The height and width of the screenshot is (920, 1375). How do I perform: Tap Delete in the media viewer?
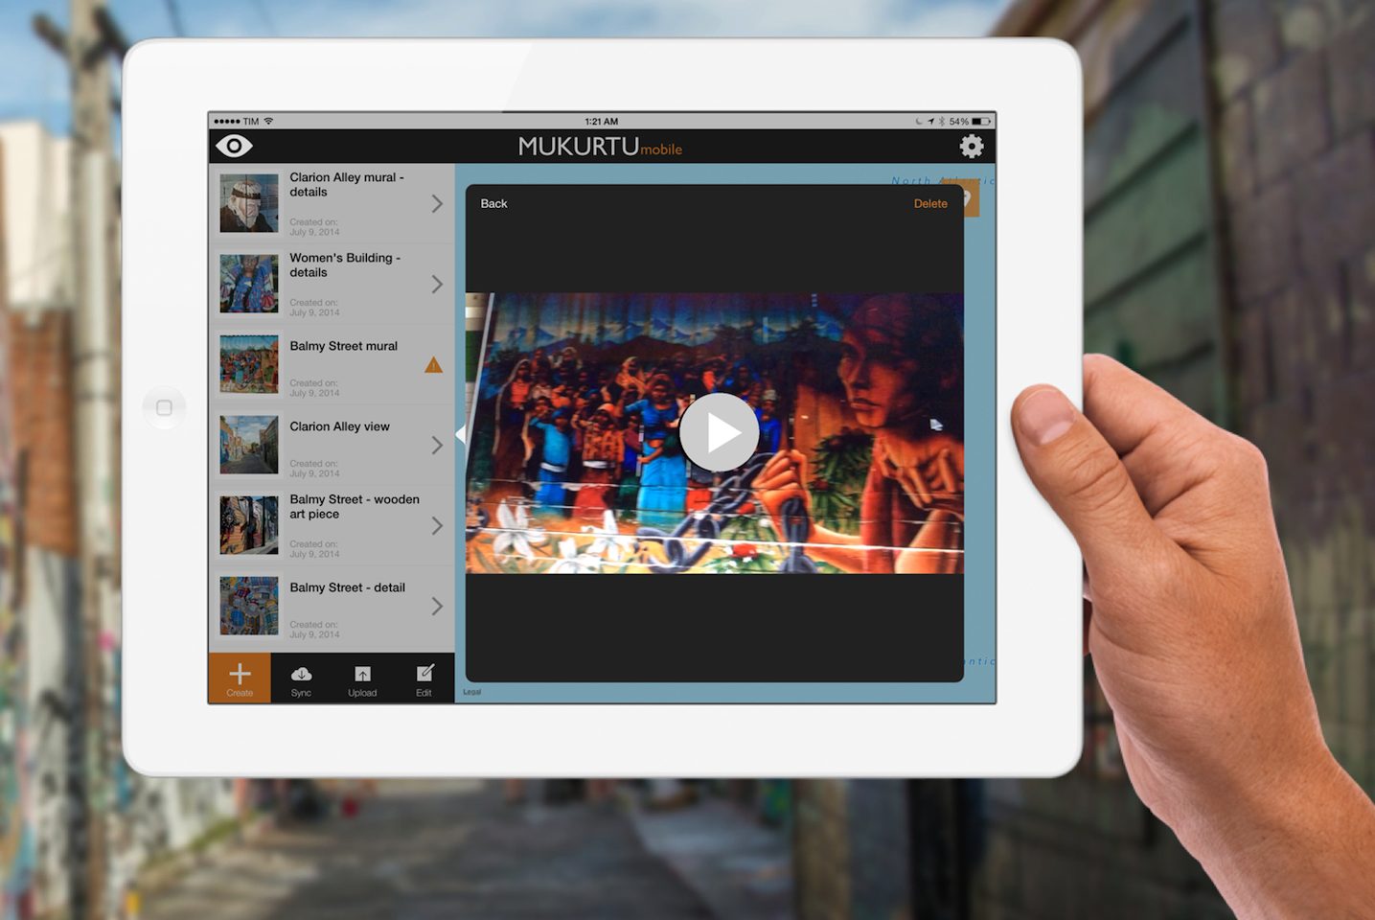tap(930, 203)
